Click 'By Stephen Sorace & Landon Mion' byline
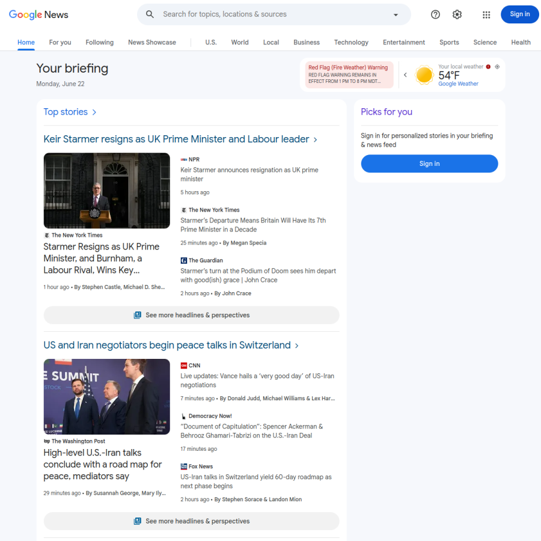 tap(258, 500)
